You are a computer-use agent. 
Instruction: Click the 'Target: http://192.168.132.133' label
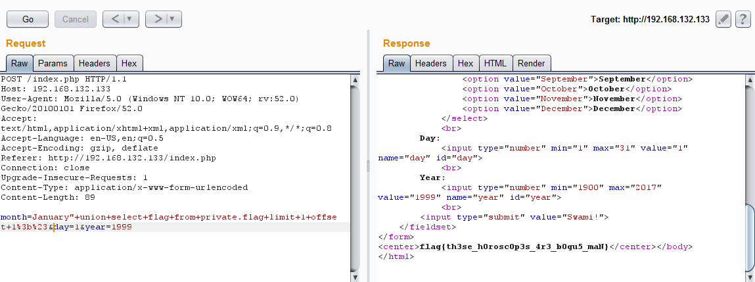(x=650, y=19)
